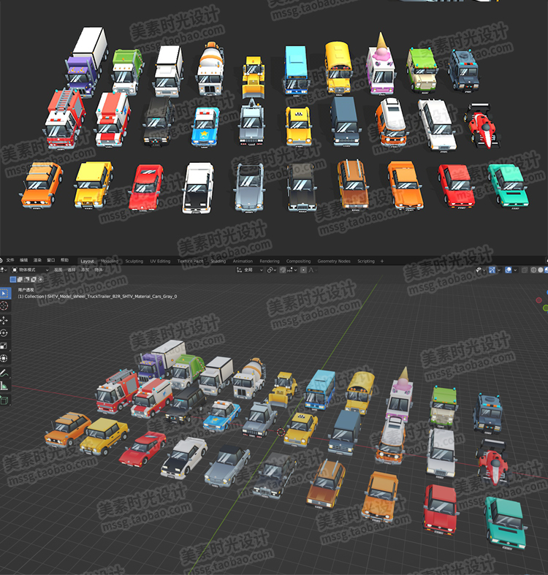Switch to the Layout workspace tab
This screenshot has height=575, width=548.
tap(87, 261)
